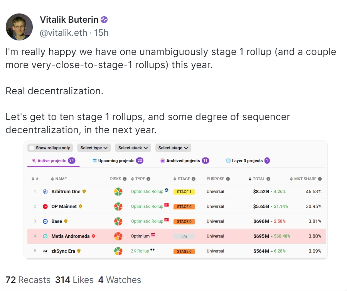Open Arbitrum One's risk rosette chart

tap(118, 191)
